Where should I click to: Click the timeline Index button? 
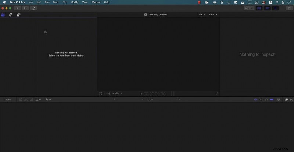pos(8,100)
